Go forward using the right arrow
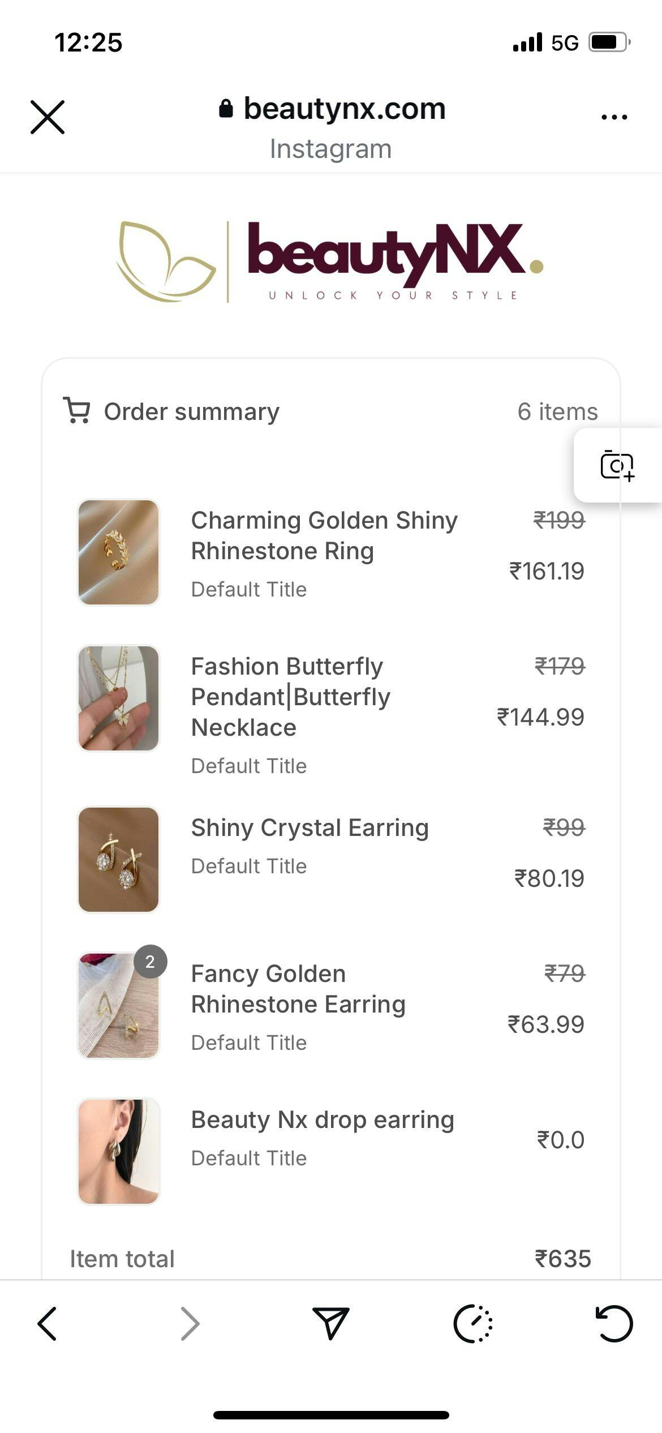Viewport: 662px width, 1433px height. point(190,1324)
